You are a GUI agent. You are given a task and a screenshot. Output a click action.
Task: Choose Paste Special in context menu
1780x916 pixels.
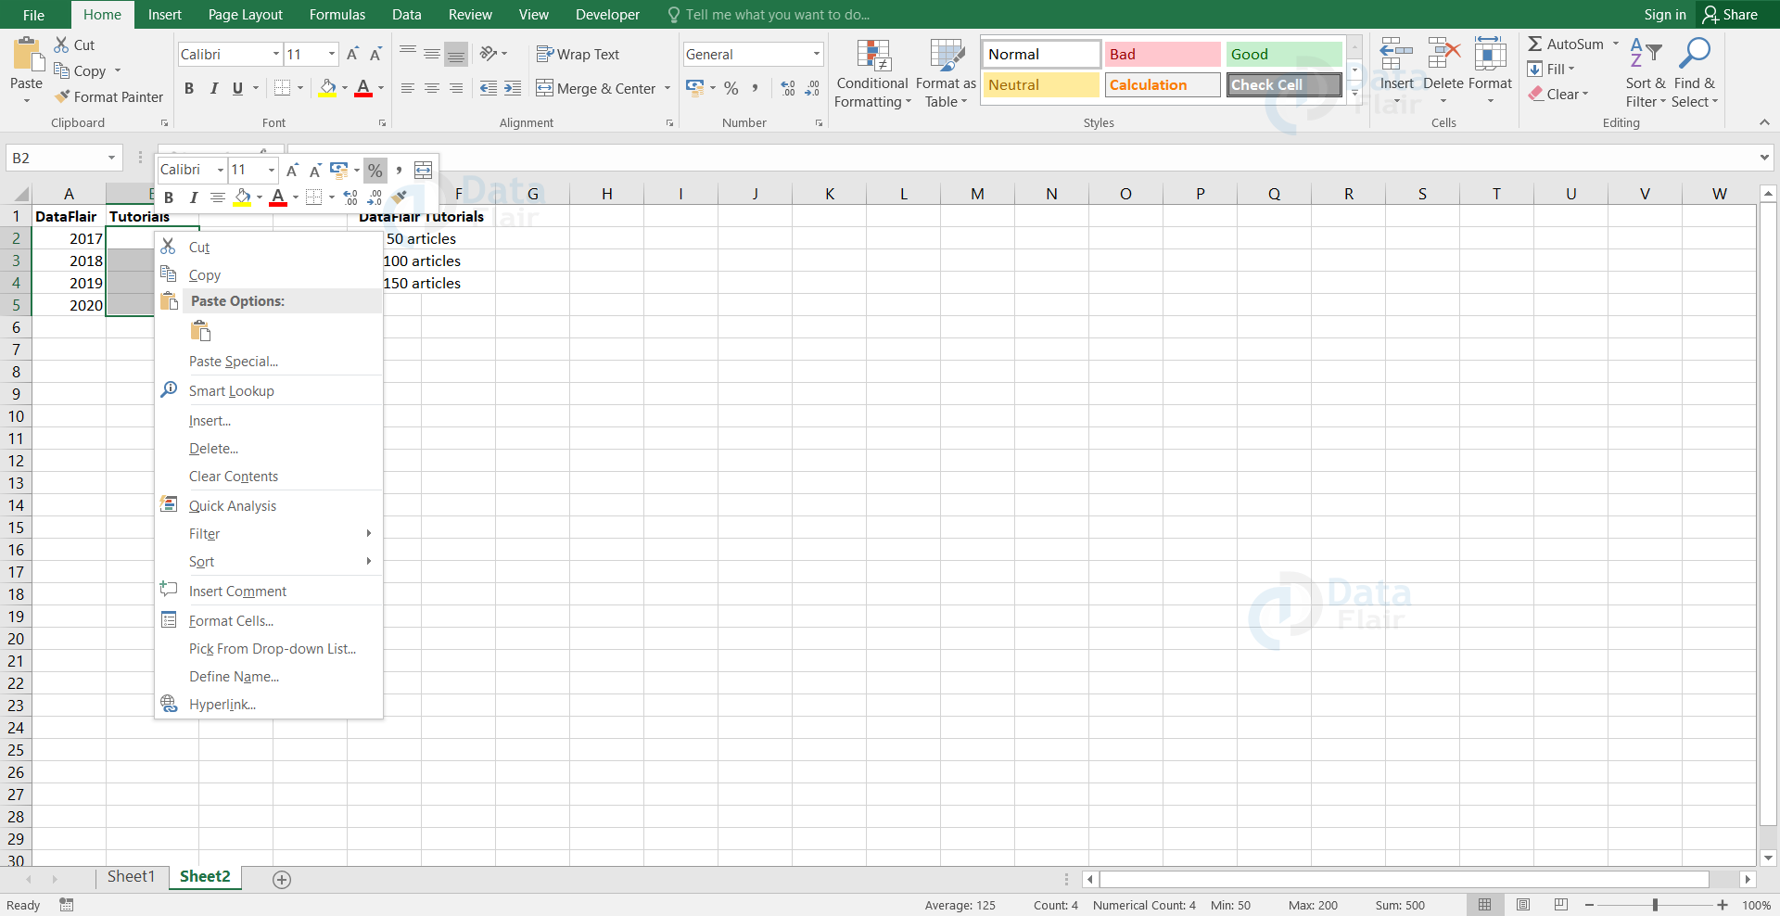coord(269,362)
